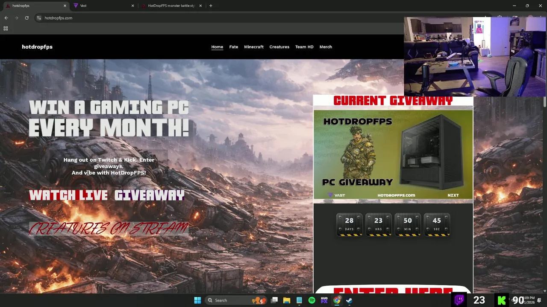Open Spotify from the taskbar
Viewport: 547px width, 307px height.
[x=312, y=300]
